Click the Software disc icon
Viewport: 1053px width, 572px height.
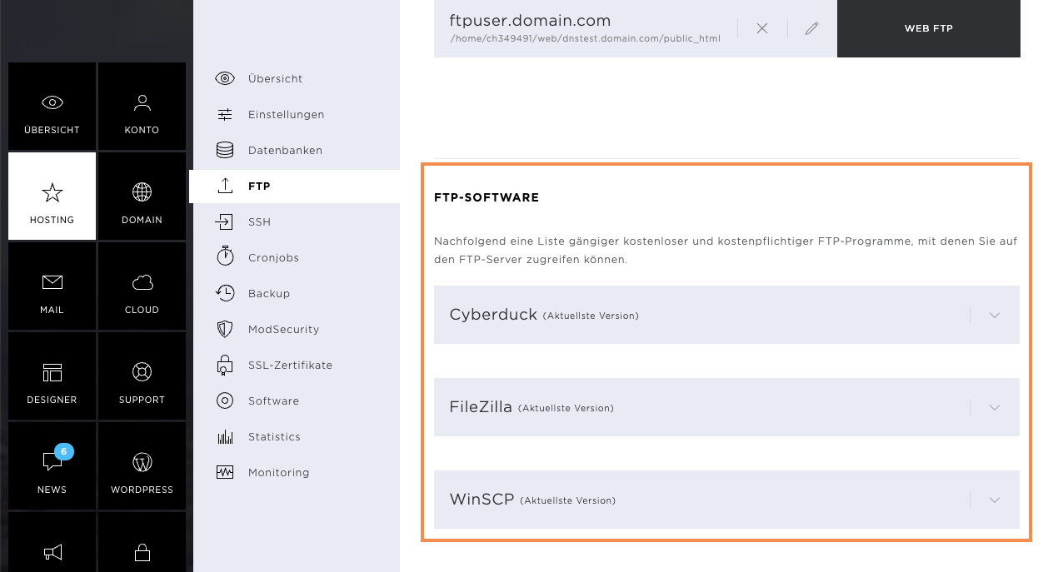pyautogui.click(x=225, y=400)
